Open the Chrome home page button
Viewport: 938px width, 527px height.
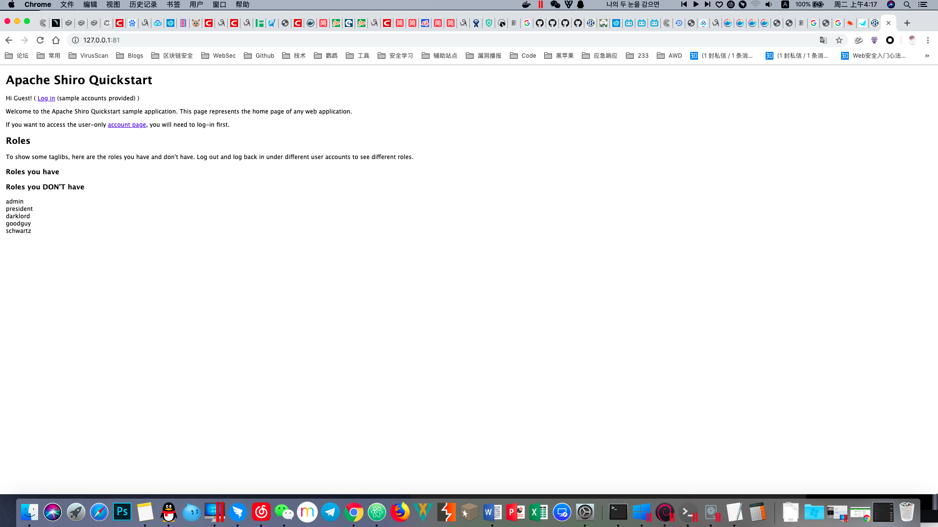coord(56,40)
